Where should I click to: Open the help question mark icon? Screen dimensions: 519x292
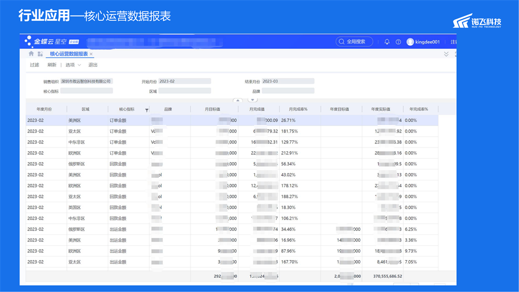click(398, 42)
